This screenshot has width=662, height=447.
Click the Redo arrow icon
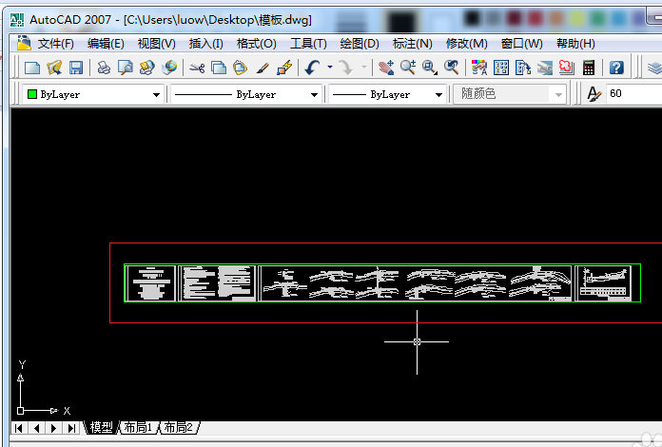[x=345, y=68]
